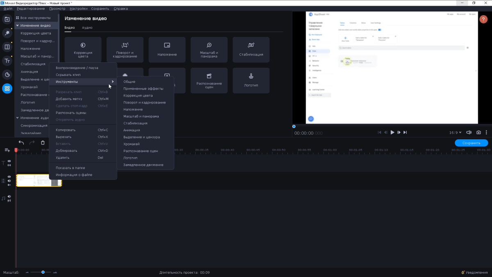The image size is (492, 277).
Task: Open the 16:9 aspect ratio dropdown
Action: (455, 133)
